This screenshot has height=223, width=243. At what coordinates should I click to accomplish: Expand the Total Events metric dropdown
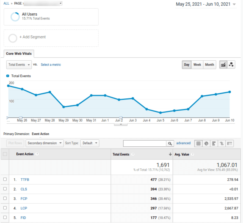point(19,65)
